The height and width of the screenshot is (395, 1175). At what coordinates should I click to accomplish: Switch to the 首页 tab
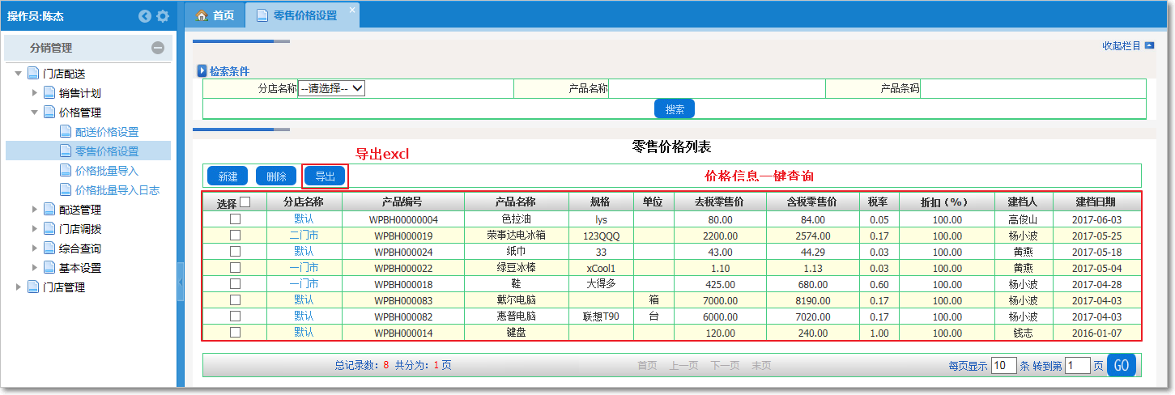[x=215, y=15]
